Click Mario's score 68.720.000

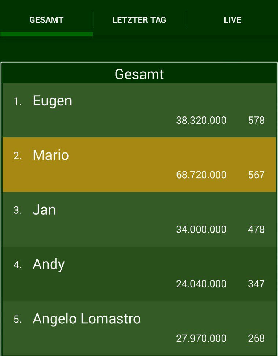(x=201, y=175)
